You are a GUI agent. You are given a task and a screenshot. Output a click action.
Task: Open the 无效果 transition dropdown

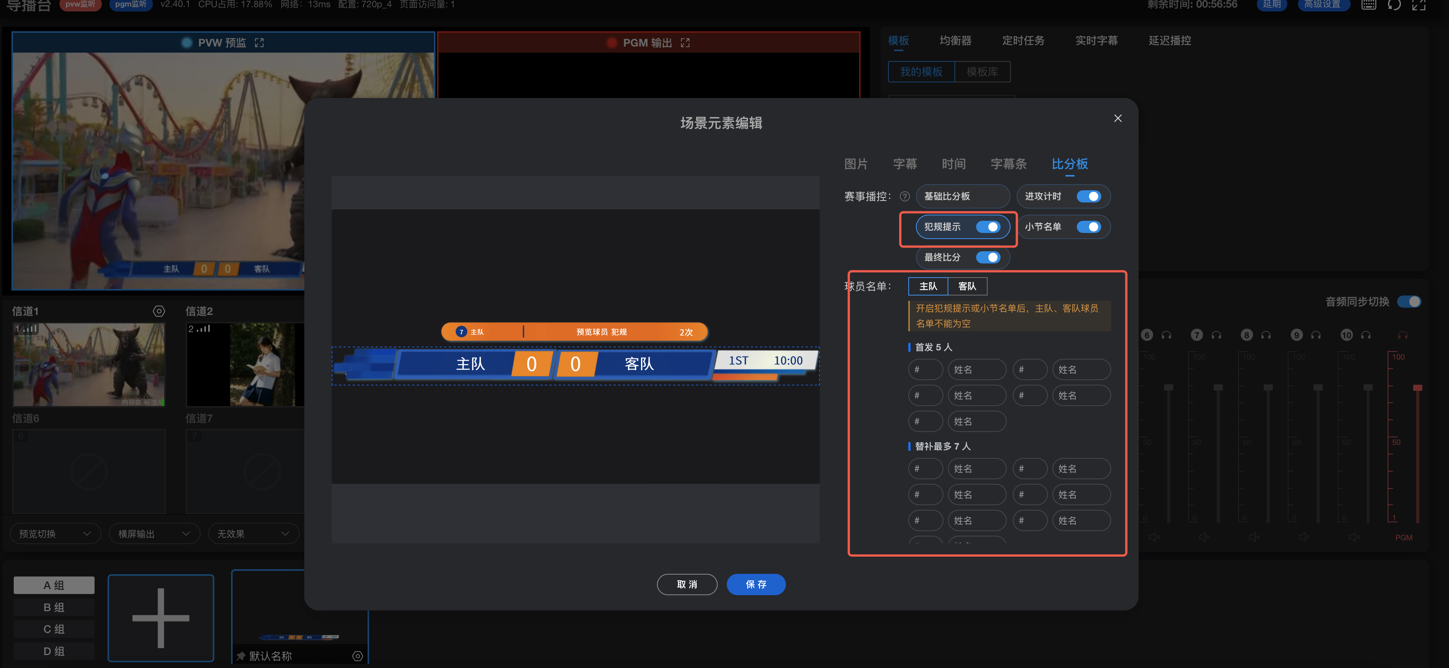[x=253, y=534]
